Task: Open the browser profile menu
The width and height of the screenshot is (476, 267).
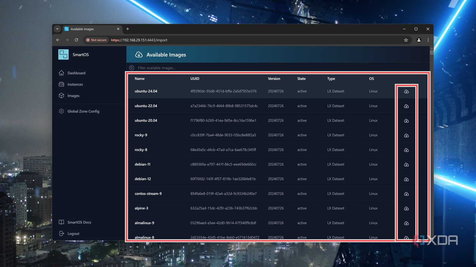Action: [419, 40]
